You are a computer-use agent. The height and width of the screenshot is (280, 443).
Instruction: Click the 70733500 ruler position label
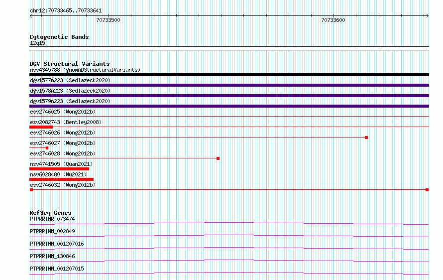pyautogui.click(x=108, y=20)
